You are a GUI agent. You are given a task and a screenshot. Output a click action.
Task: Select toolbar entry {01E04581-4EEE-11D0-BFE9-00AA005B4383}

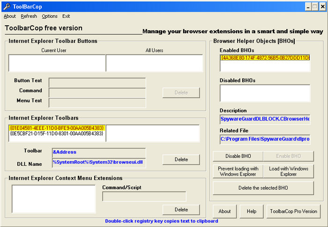pyautogui.click(x=57, y=128)
